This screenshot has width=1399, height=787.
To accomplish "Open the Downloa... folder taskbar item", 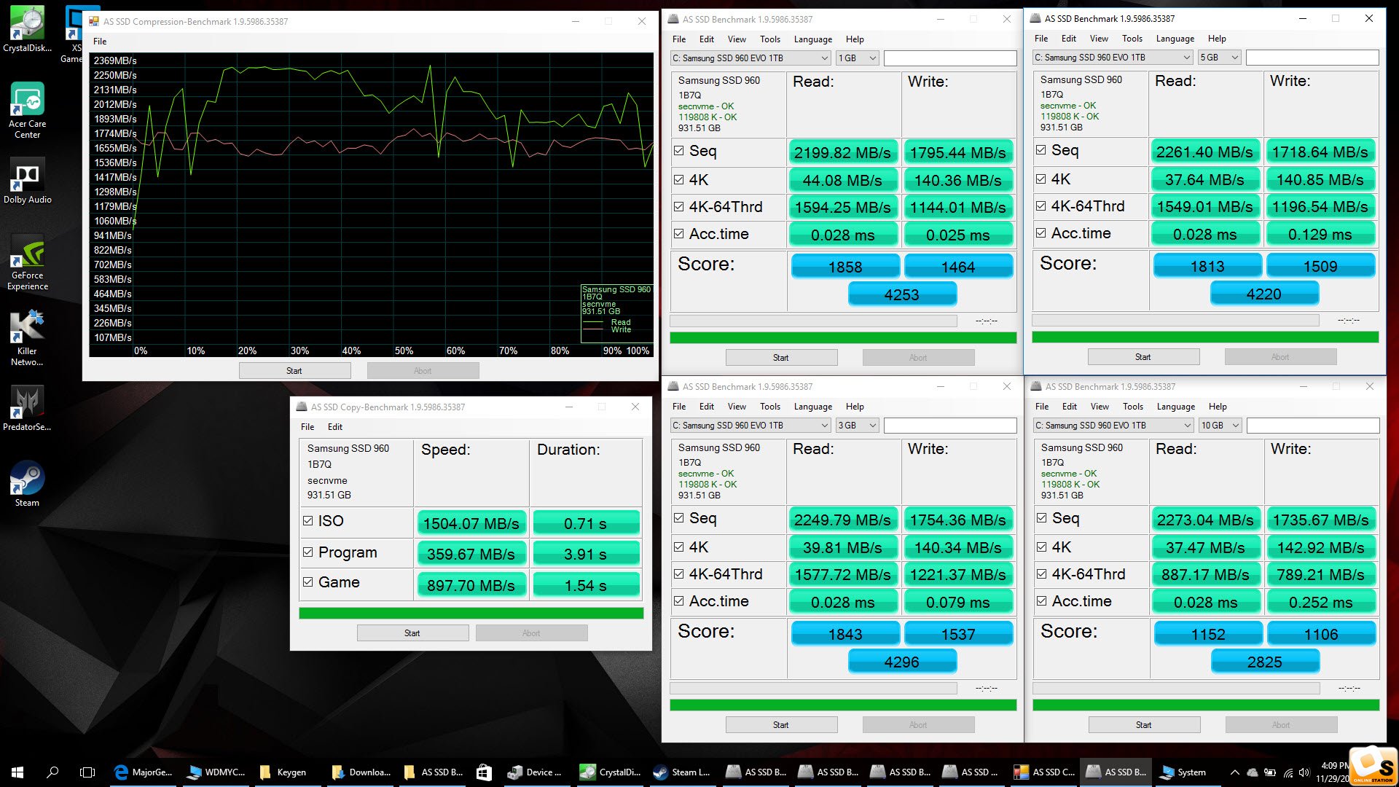I will point(360,772).
